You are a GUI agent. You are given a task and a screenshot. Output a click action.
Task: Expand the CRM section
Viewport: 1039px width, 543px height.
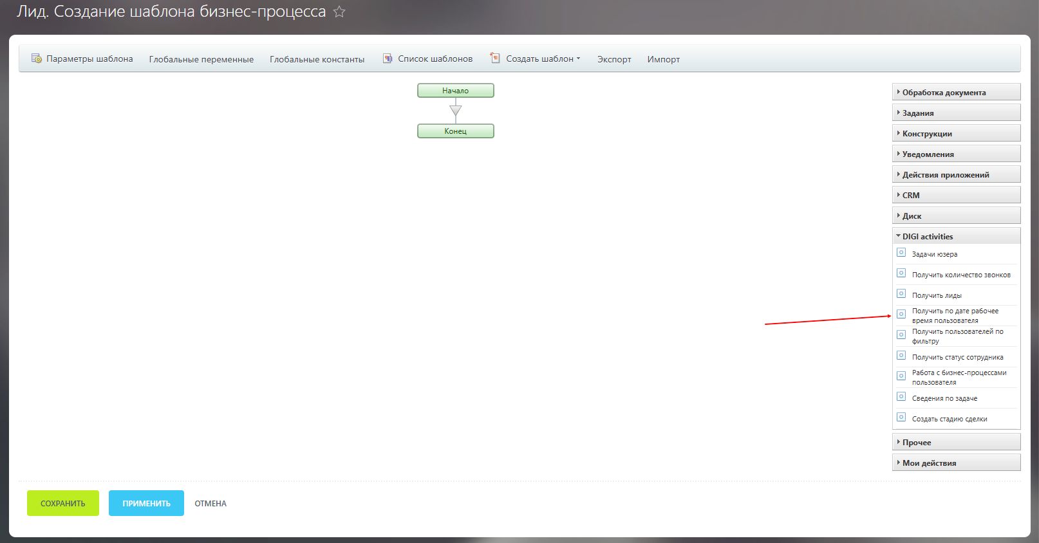point(956,195)
